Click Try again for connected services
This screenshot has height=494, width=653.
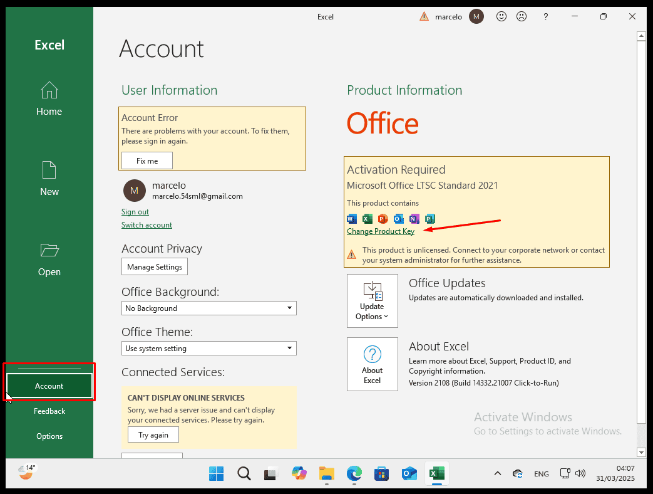(153, 435)
